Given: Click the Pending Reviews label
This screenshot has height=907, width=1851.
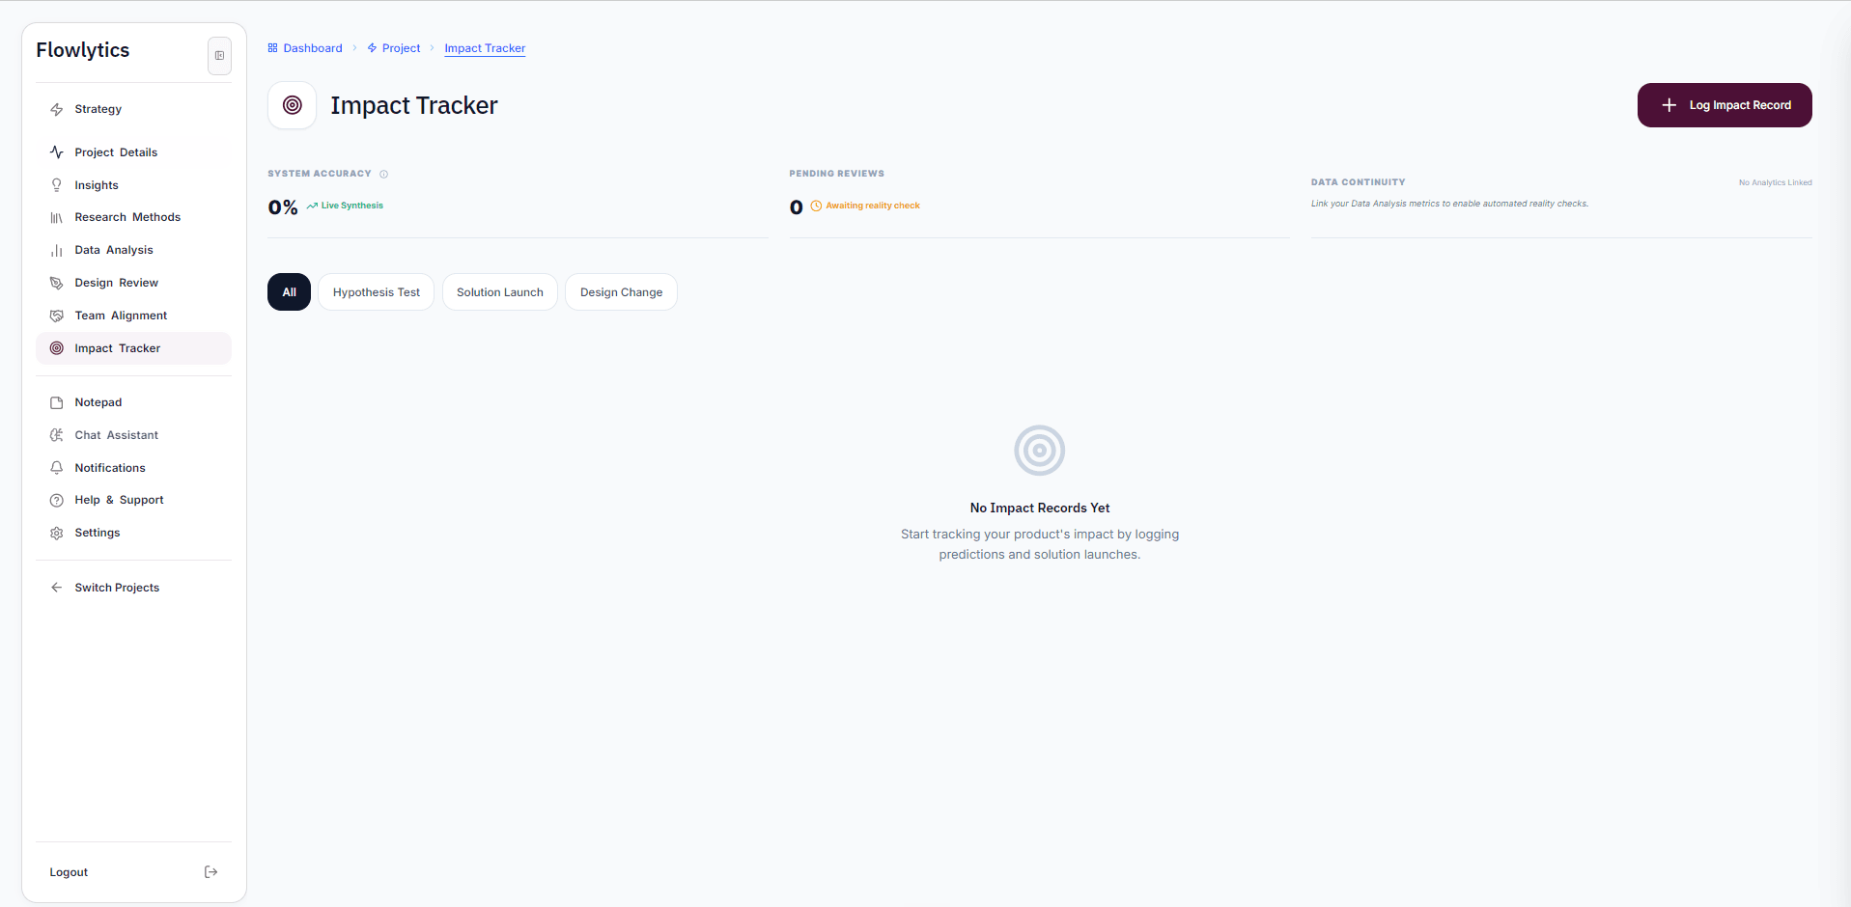Looking at the screenshot, I should point(836,174).
